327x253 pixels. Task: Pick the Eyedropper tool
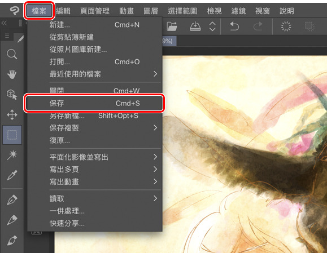click(12, 175)
